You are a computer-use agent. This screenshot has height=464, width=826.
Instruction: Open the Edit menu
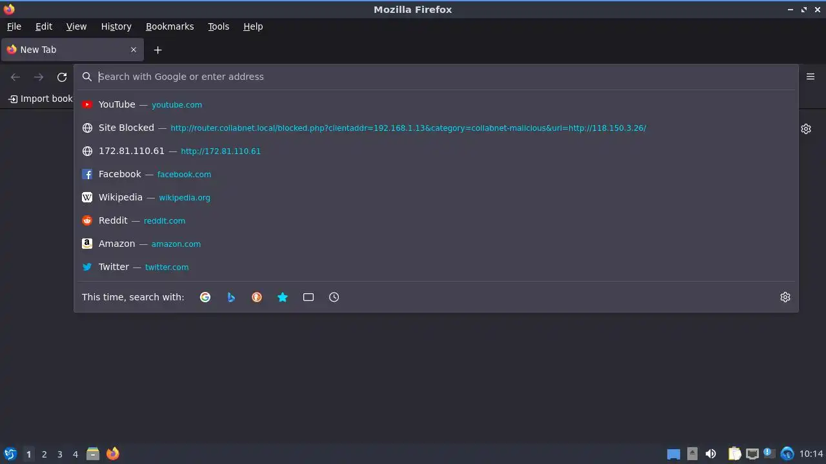click(44, 26)
